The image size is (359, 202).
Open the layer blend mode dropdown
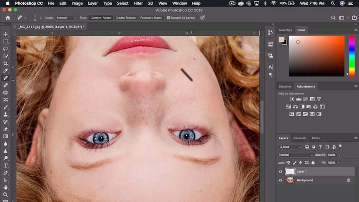pyautogui.click(x=296, y=155)
